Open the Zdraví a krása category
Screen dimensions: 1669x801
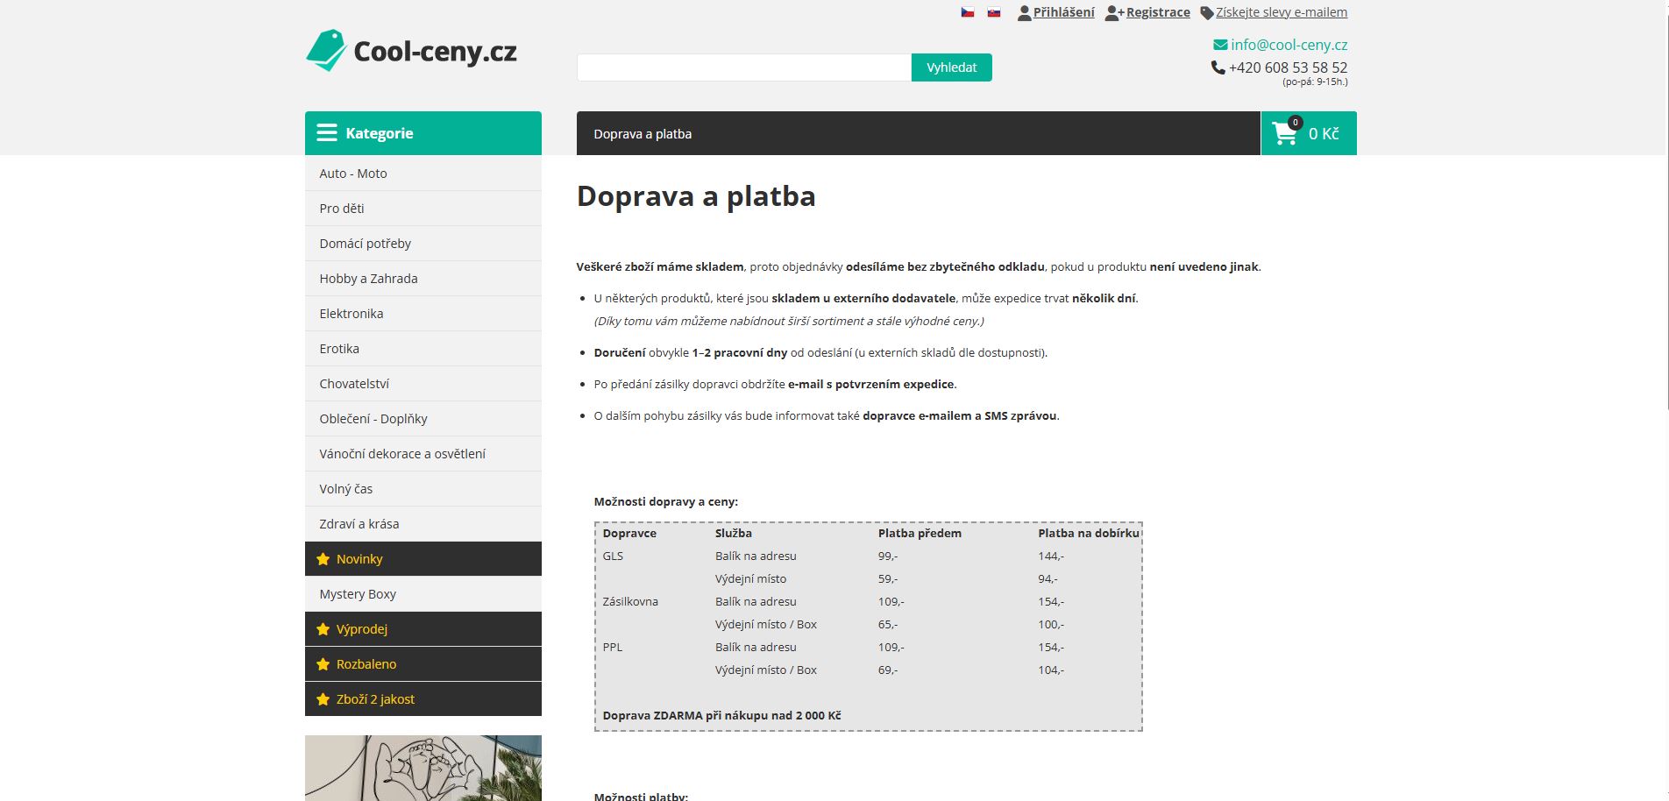423,524
